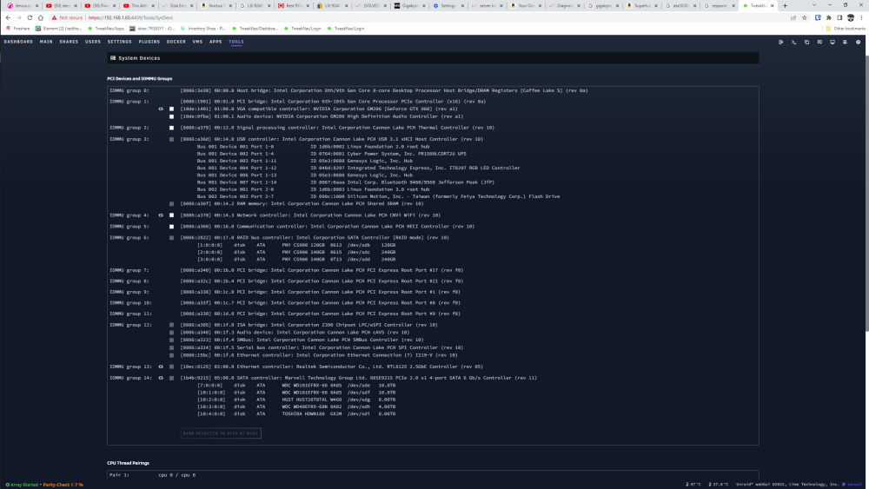The height and width of the screenshot is (489, 869).
Task: Select the TOOLS menu
Action: click(236, 42)
